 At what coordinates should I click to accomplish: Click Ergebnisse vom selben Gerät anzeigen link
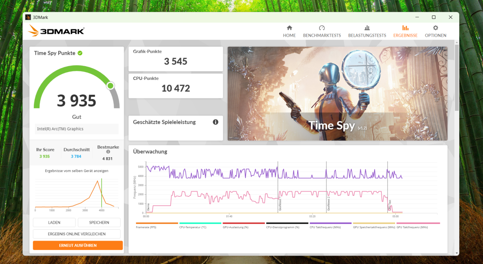pyautogui.click(x=77, y=170)
